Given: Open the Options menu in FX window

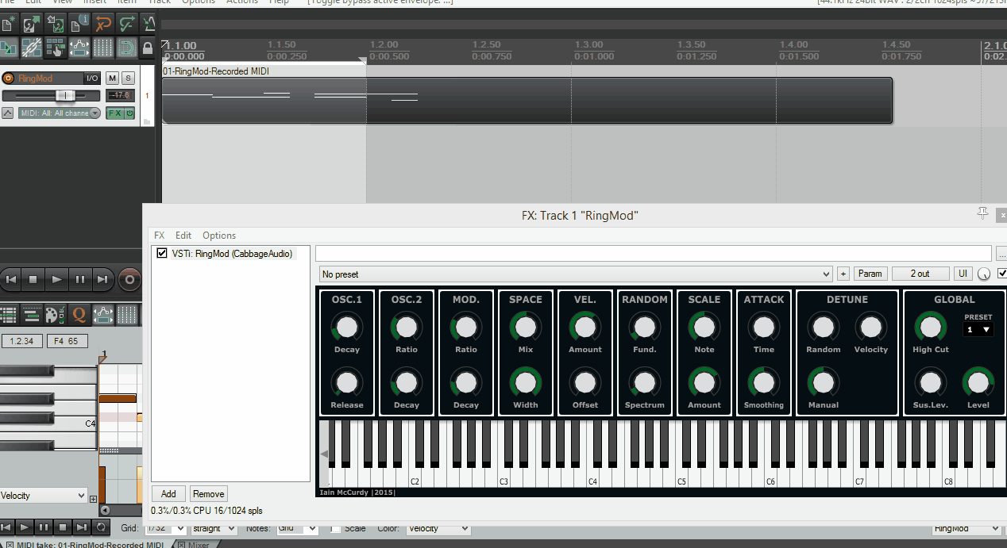Looking at the screenshot, I should click(x=219, y=236).
